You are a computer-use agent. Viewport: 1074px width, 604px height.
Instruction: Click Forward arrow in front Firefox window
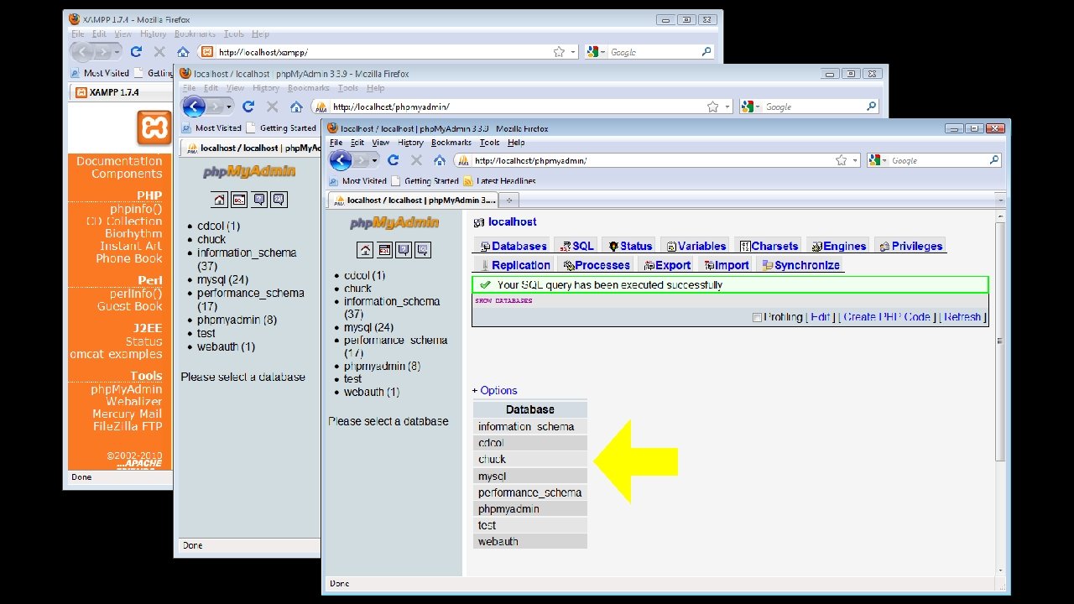360,160
